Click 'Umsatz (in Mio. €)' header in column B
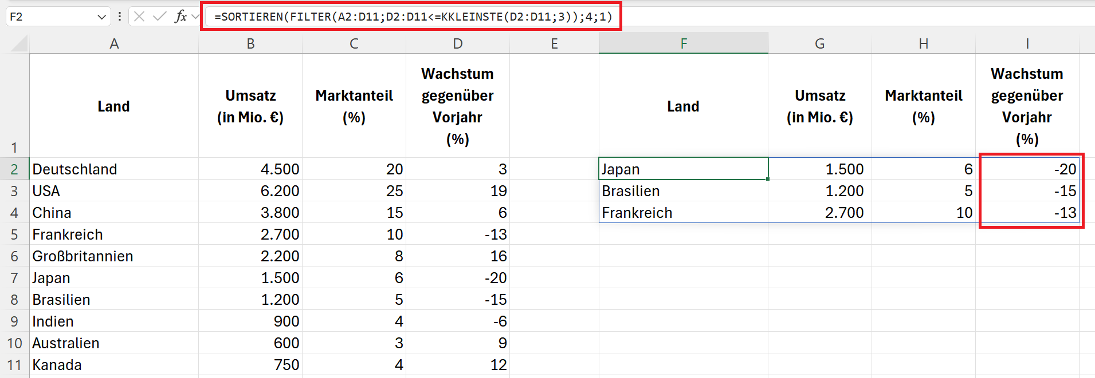The height and width of the screenshot is (378, 1095). (250, 106)
